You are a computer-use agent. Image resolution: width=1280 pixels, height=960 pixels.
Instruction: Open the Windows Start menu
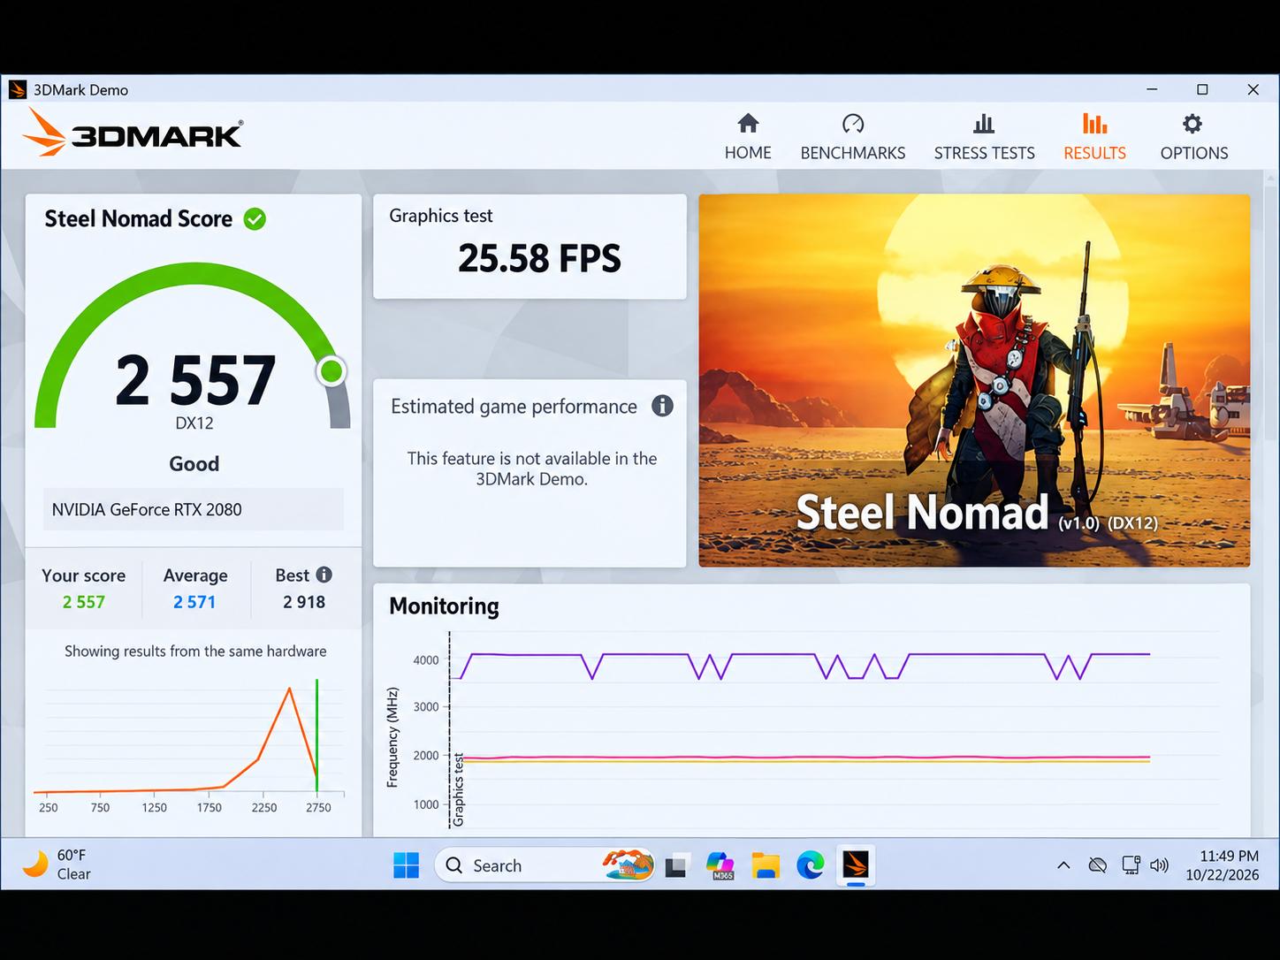pyautogui.click(x=406, y=865)
